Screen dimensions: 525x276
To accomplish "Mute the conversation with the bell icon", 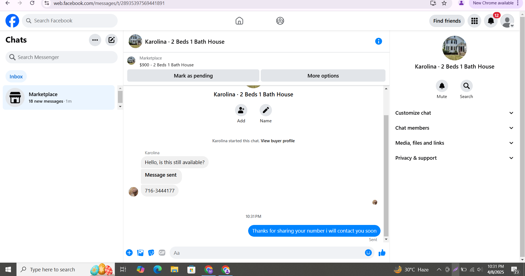I will point(442,86).
